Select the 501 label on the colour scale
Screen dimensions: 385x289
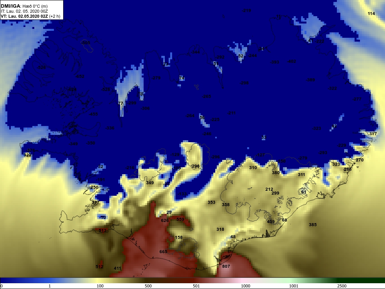(x=196, y=286)
